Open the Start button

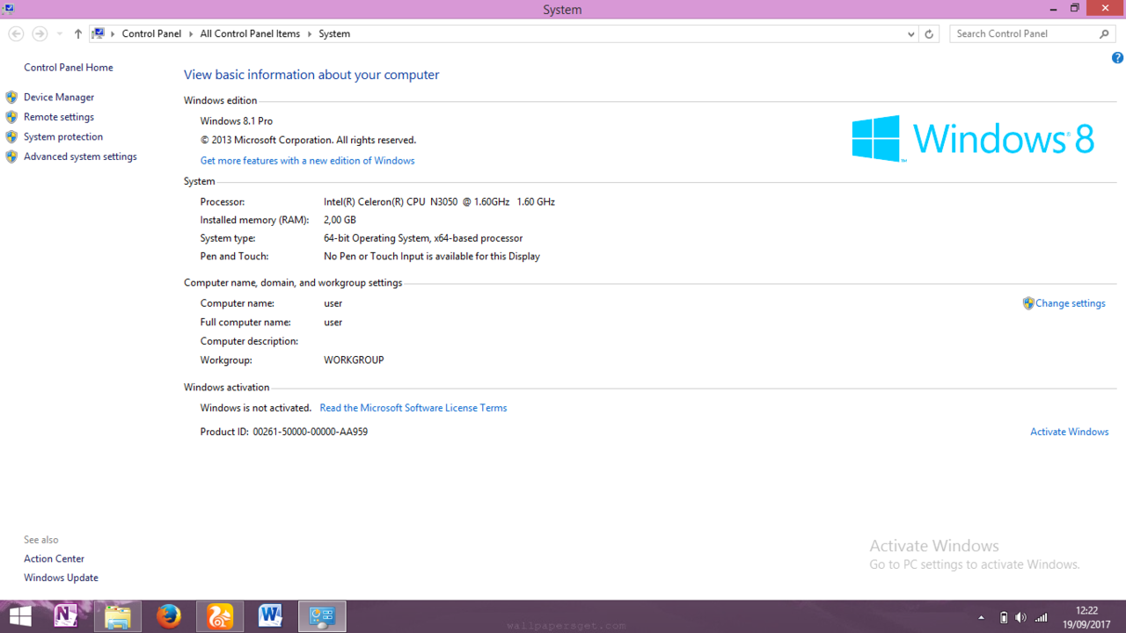[20, 616]
